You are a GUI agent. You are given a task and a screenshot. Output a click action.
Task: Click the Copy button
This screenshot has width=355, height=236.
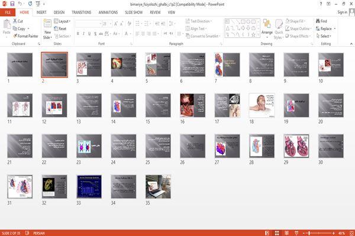click(20, 28)
